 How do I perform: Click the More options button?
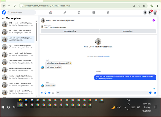pyautogui.click(x=128, y=31)
